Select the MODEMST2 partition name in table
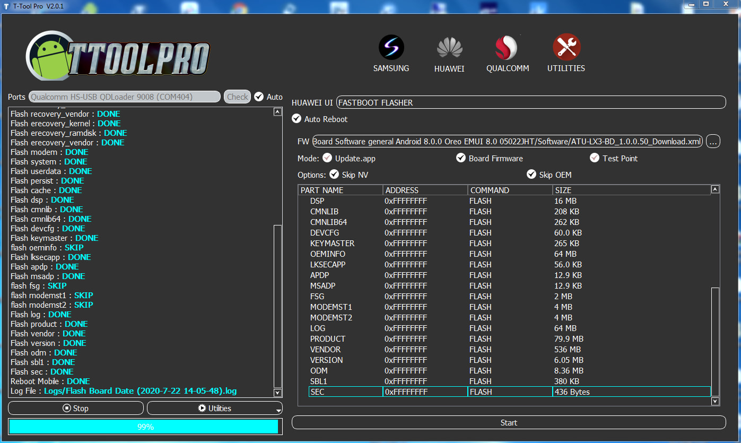741x443 pixels. pyautogui.click(x=331, y=318)
